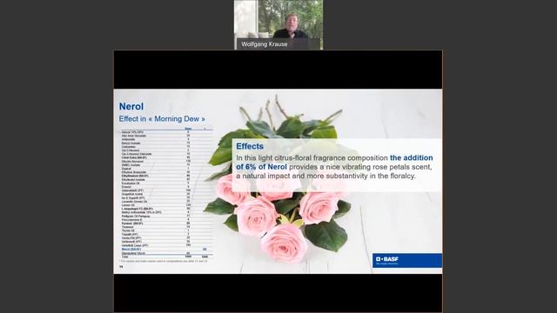557x313 pixels.
Task: Click the "Total" row of the formula table
Action: 166,256
